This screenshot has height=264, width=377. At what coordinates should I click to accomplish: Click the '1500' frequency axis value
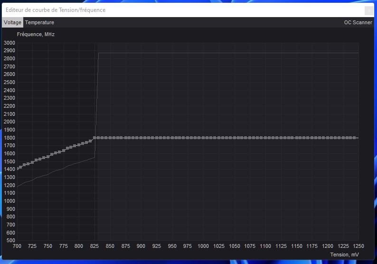[9, 161]
